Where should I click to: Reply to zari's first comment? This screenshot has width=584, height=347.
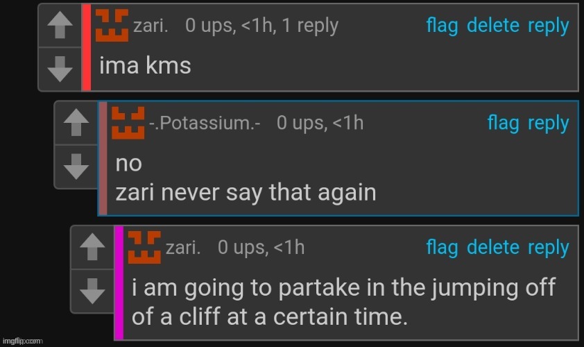pyautogui.click(x=548, y=26)
